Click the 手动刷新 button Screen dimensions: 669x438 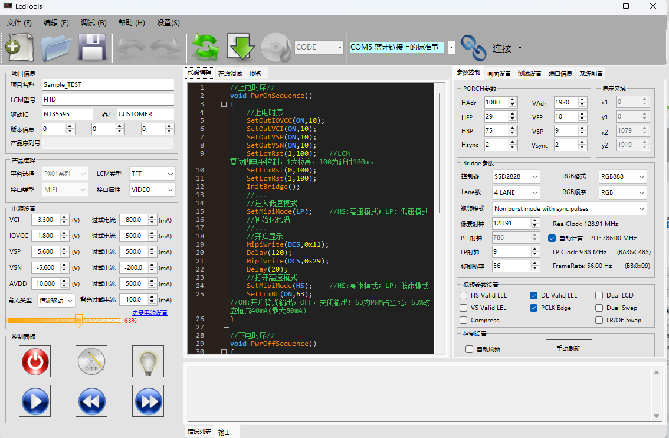(x=568, y=348)
